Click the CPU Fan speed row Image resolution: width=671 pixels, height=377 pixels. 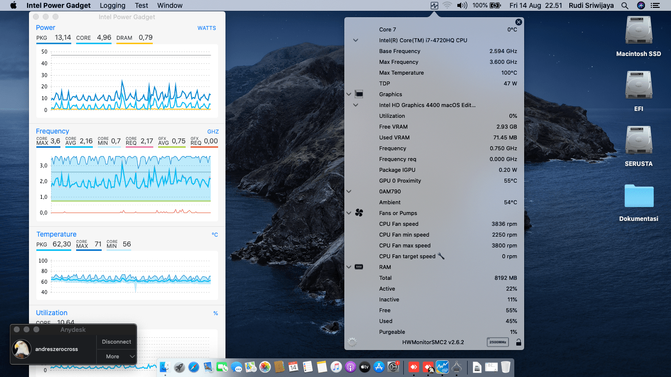point(434,224)
